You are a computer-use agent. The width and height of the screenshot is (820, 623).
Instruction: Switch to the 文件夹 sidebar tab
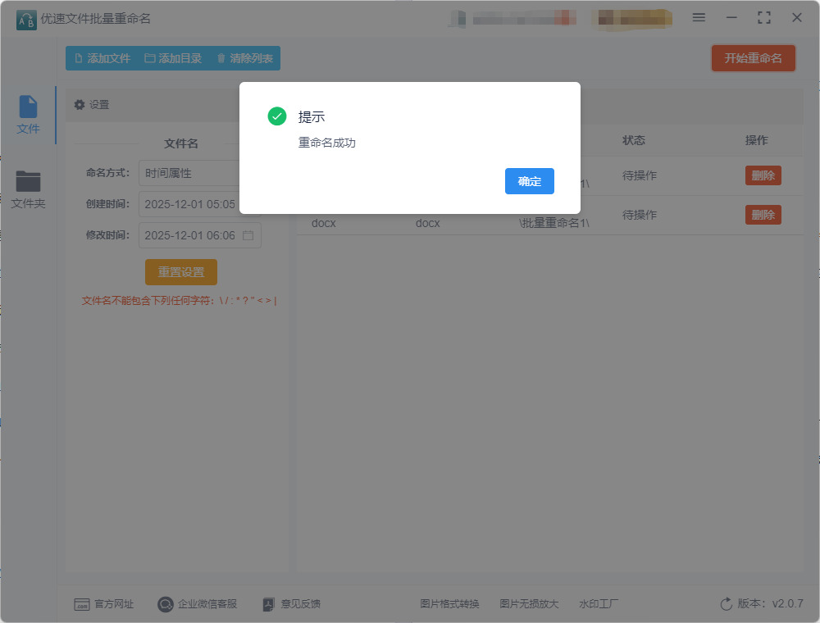coord(28,189)
